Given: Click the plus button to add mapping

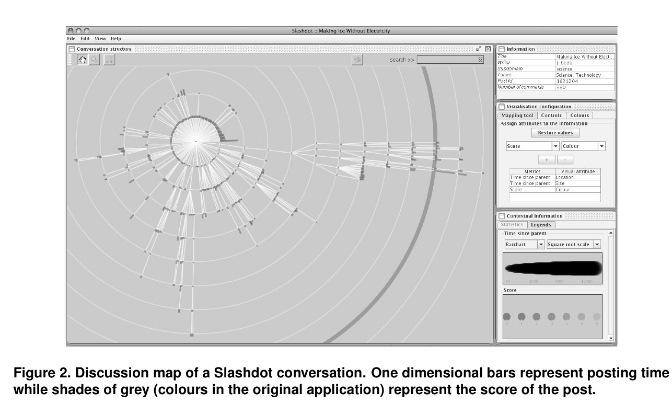Looking at the screenshot, I should pos(546,160).
